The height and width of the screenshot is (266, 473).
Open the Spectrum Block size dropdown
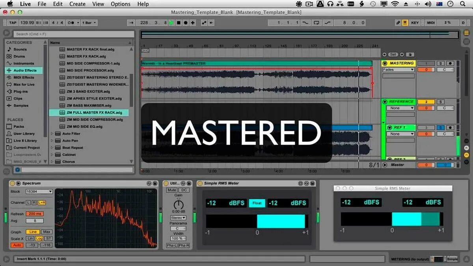[39, 192]
